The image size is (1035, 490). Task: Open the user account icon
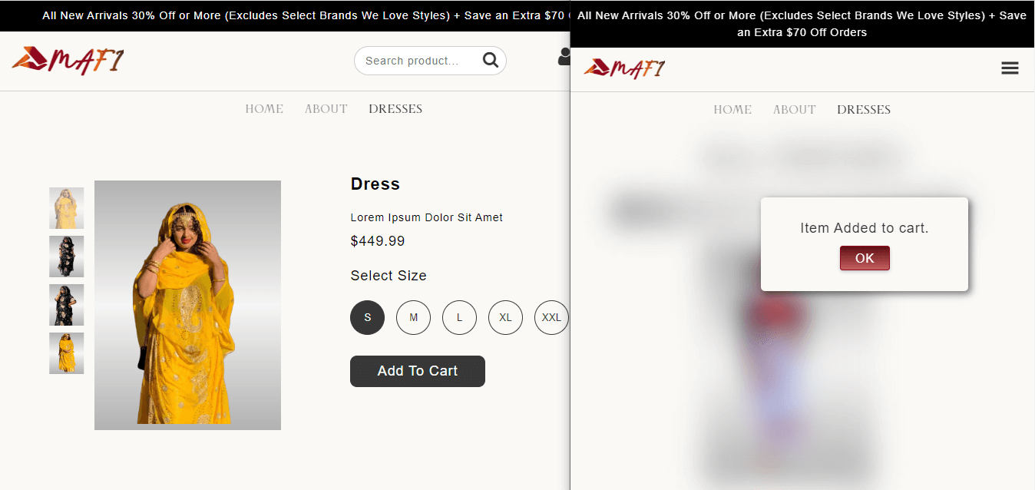coord(564,57)
